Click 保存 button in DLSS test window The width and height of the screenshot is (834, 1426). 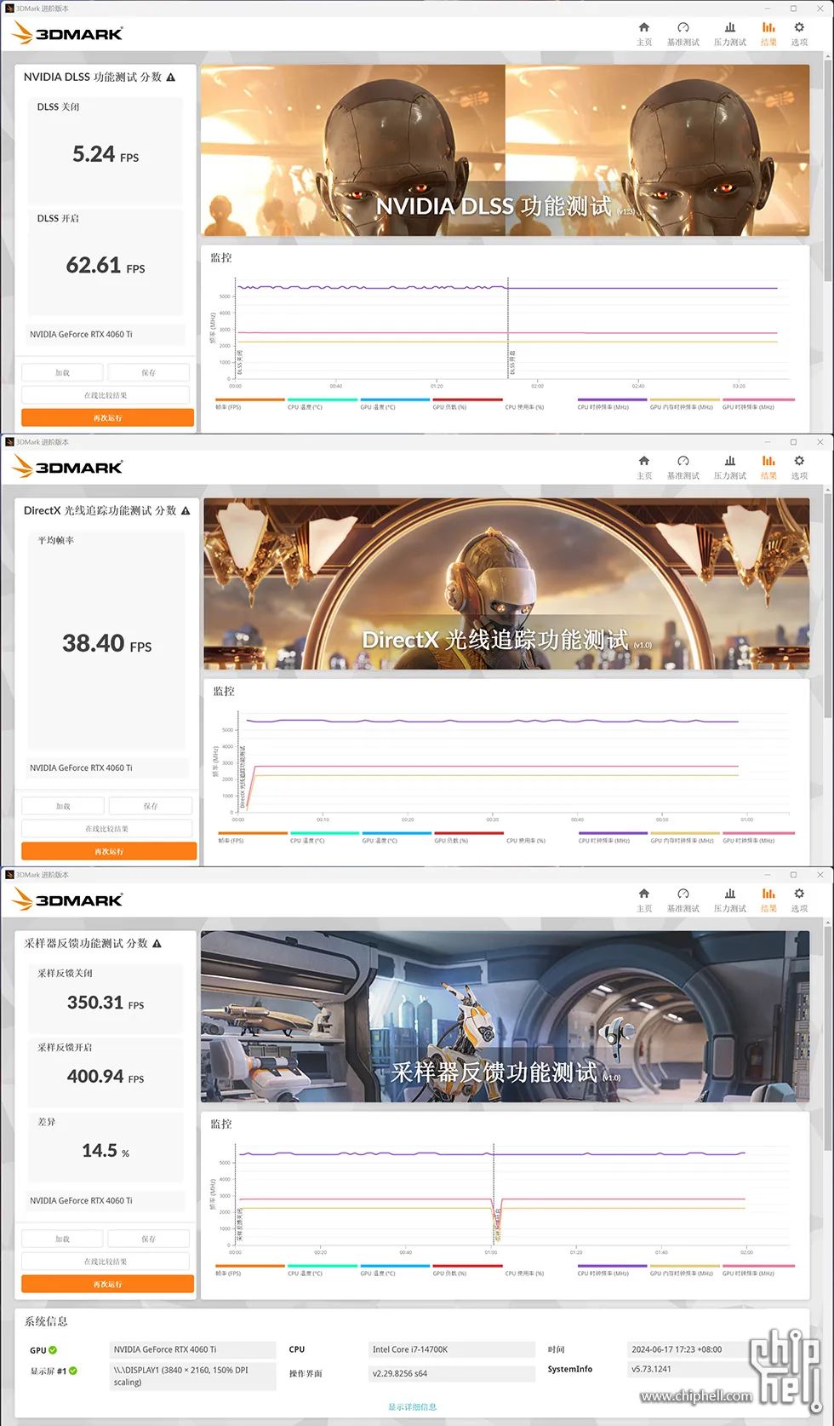click(148, 372)
